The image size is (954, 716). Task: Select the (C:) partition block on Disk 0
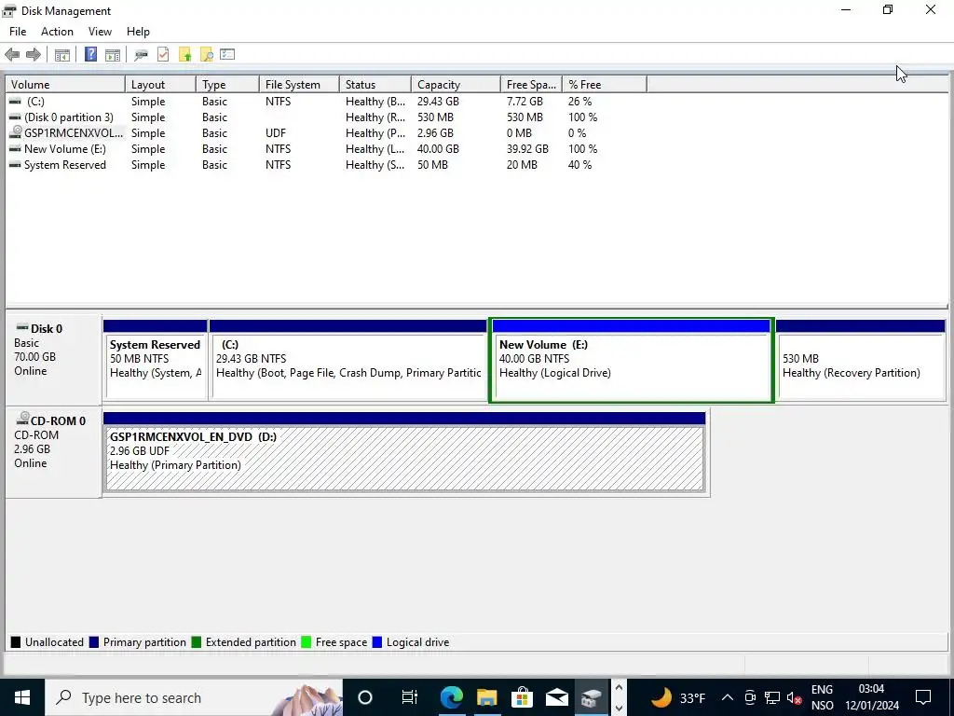click(348, 360)
